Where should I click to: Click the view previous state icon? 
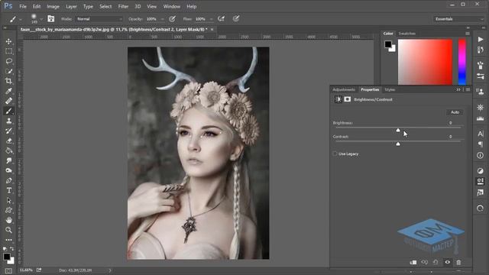425,262
